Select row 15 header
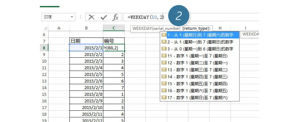The height and width of the screenshot is (122, 299). coord(44,94)
